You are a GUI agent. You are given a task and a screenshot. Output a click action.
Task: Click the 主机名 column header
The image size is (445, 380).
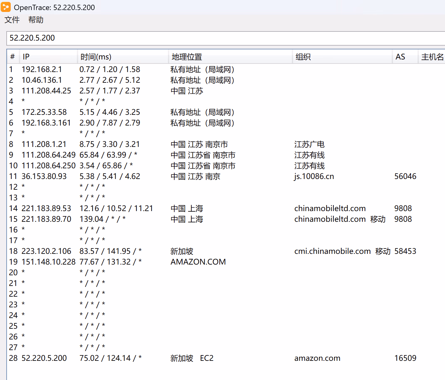tap(432, 57)
